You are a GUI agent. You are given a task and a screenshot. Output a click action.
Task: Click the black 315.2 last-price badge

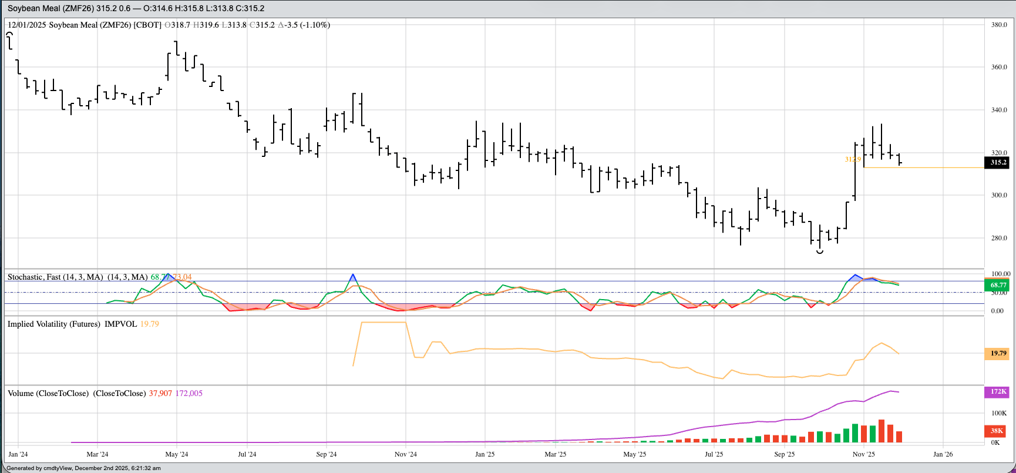(998, 162)
